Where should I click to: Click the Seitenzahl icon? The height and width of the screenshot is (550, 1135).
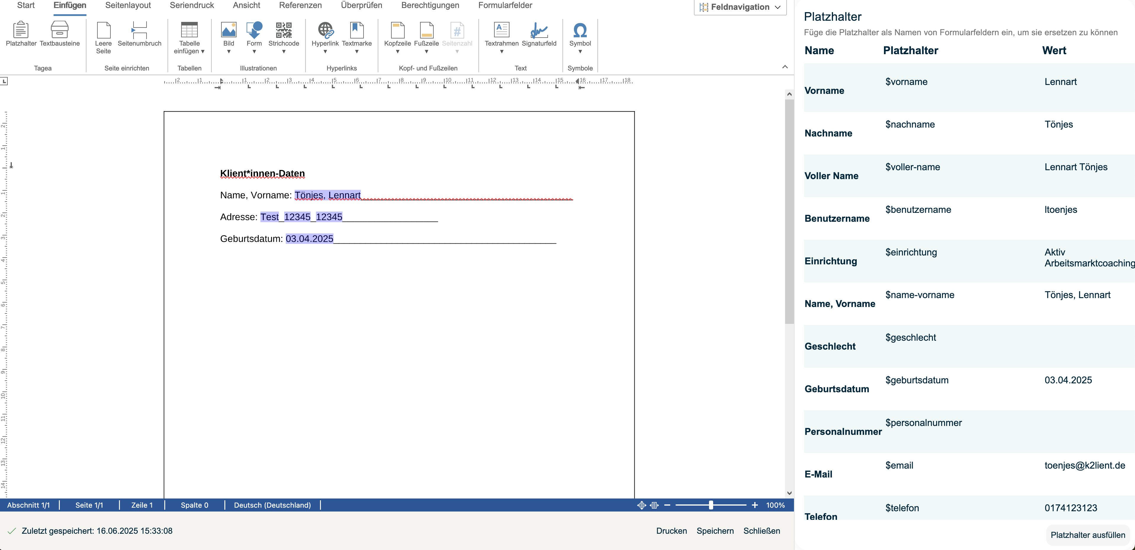pos(457,30)
